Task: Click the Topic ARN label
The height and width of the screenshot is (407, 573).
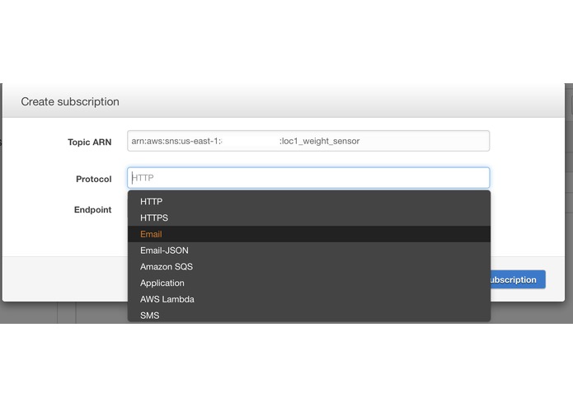Action: pos(90,143)
